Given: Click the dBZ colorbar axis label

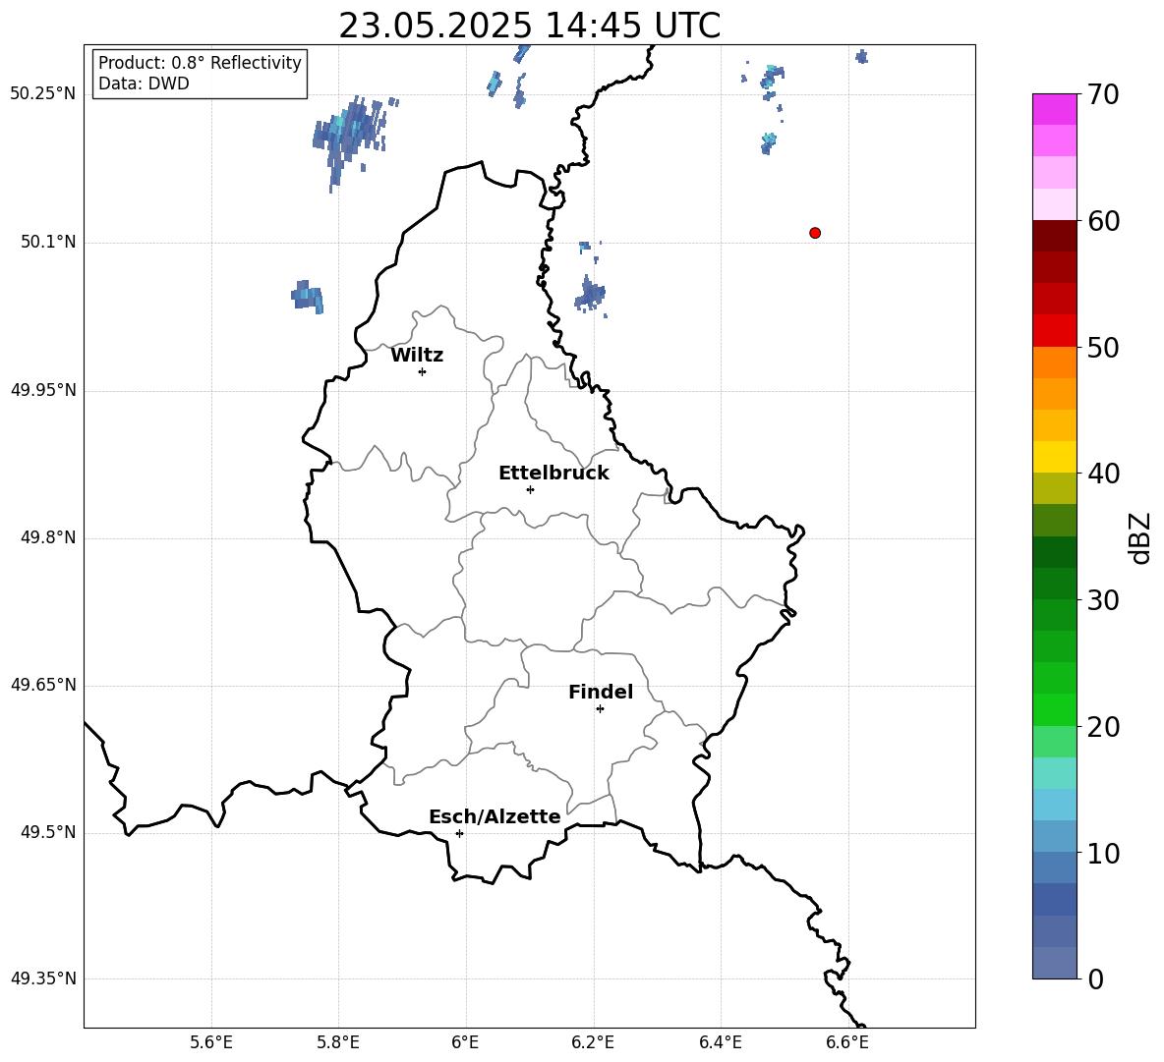Looking at the screenshot, I should coord(1140,537).
